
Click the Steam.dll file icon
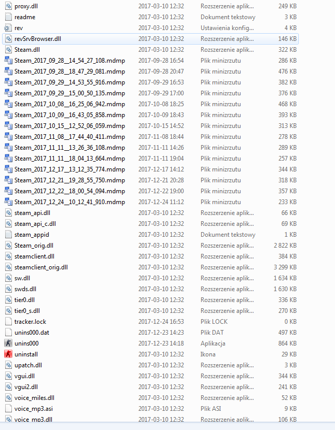8,50
